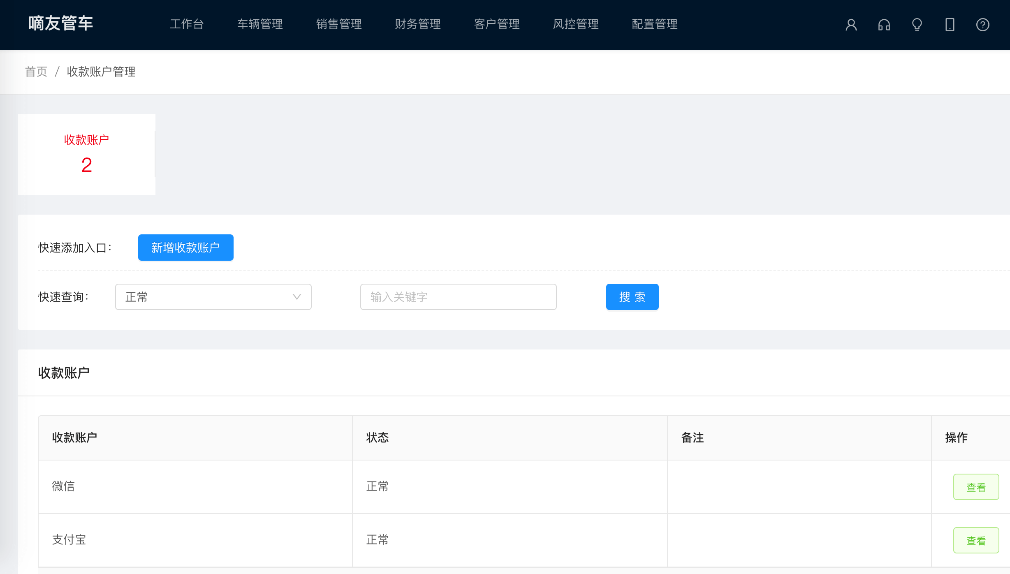The width and height of the screenshot is (1010, 574).
Task: Open the user profile icon
Action: pos(851,25)
